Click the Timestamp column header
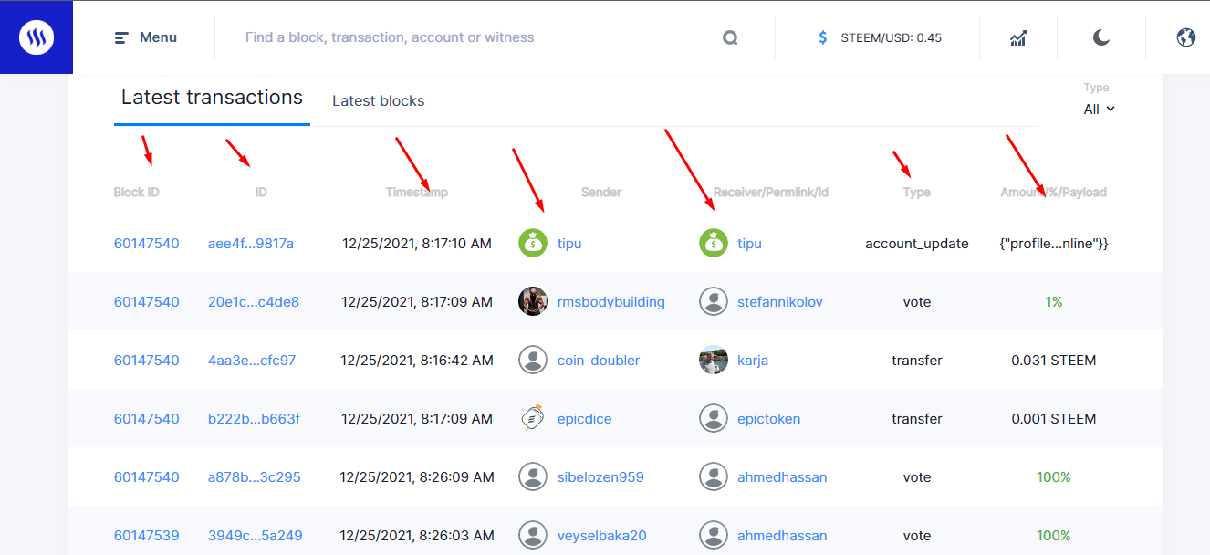Screen dimensions: 1210x555 pyautogui.click(x=417, y=193)
